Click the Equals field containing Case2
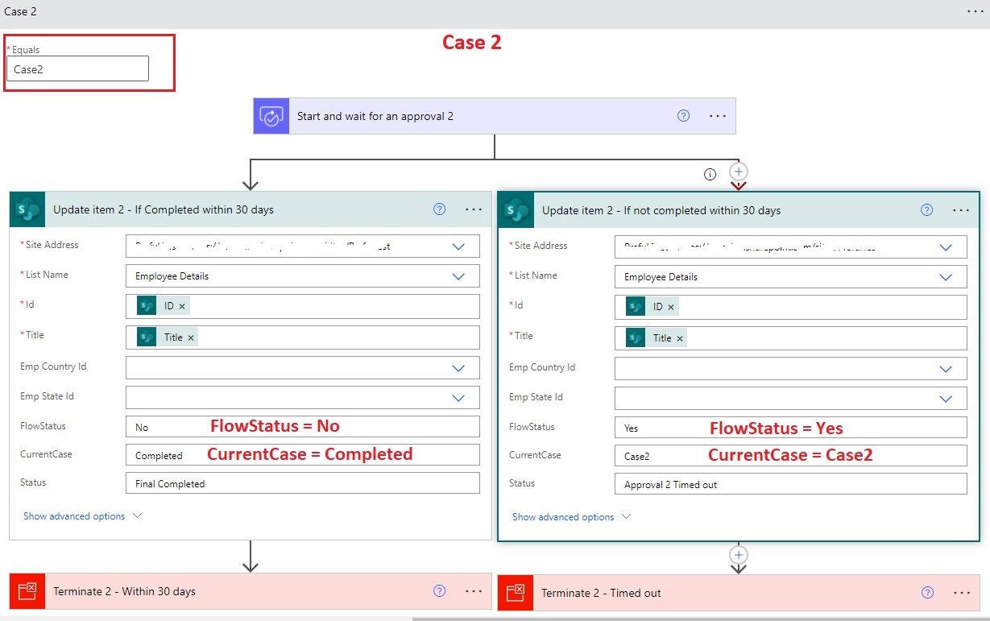 (x=77, y=68)
